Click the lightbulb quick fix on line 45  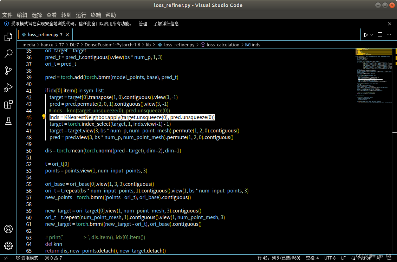(44, 116)
